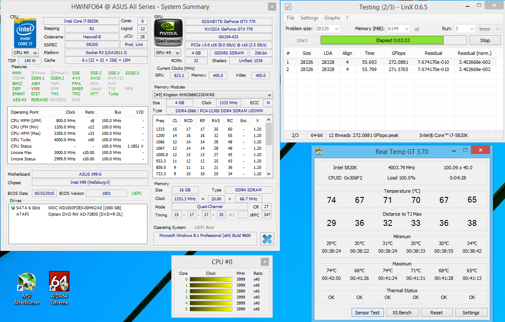Click the SATA 6 Gb/s drive status icon
Screen dimensions: 505x322
pos(13,208)
